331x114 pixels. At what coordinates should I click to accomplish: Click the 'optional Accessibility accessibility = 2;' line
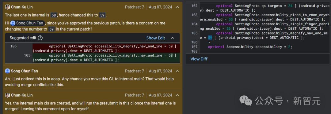click(x=250, y=47)
